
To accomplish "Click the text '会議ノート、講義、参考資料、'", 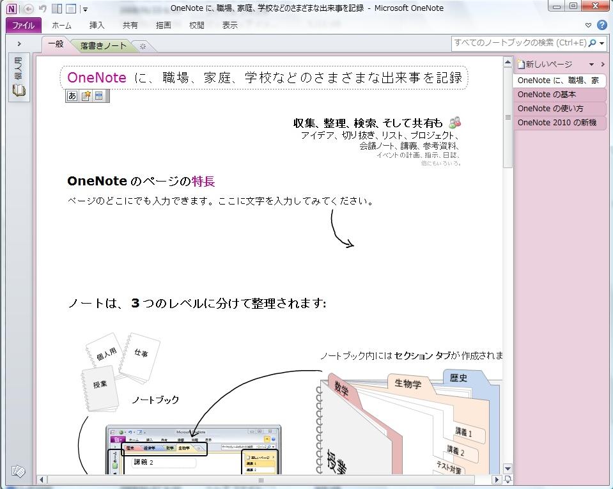I will pos(409,146).
